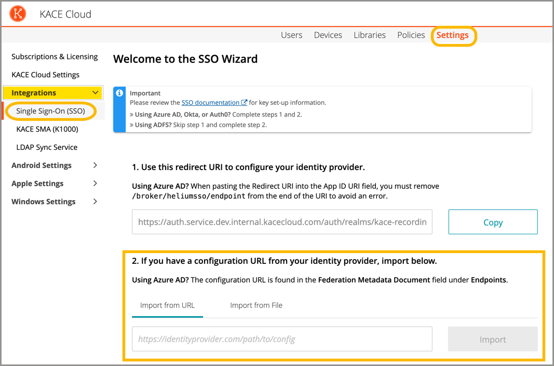
Task: Expand the Android Settings chevron
Action: click(95, 165)
